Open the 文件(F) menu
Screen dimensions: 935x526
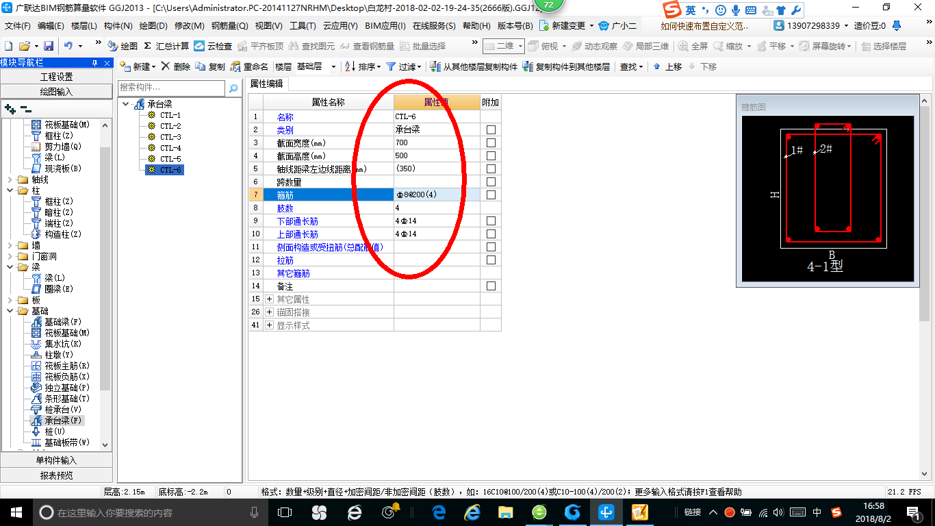[18, 25]
